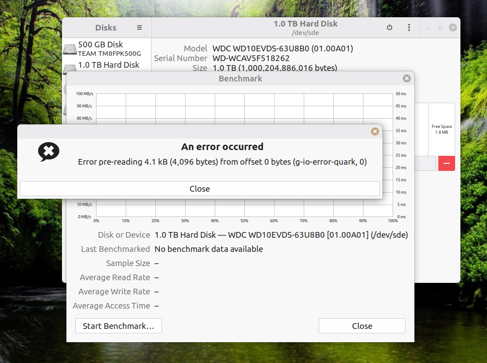The image size is (487, 363).
Task: Click Close at bottom of Benchmark dialog
Action: [x=362, y=326]
